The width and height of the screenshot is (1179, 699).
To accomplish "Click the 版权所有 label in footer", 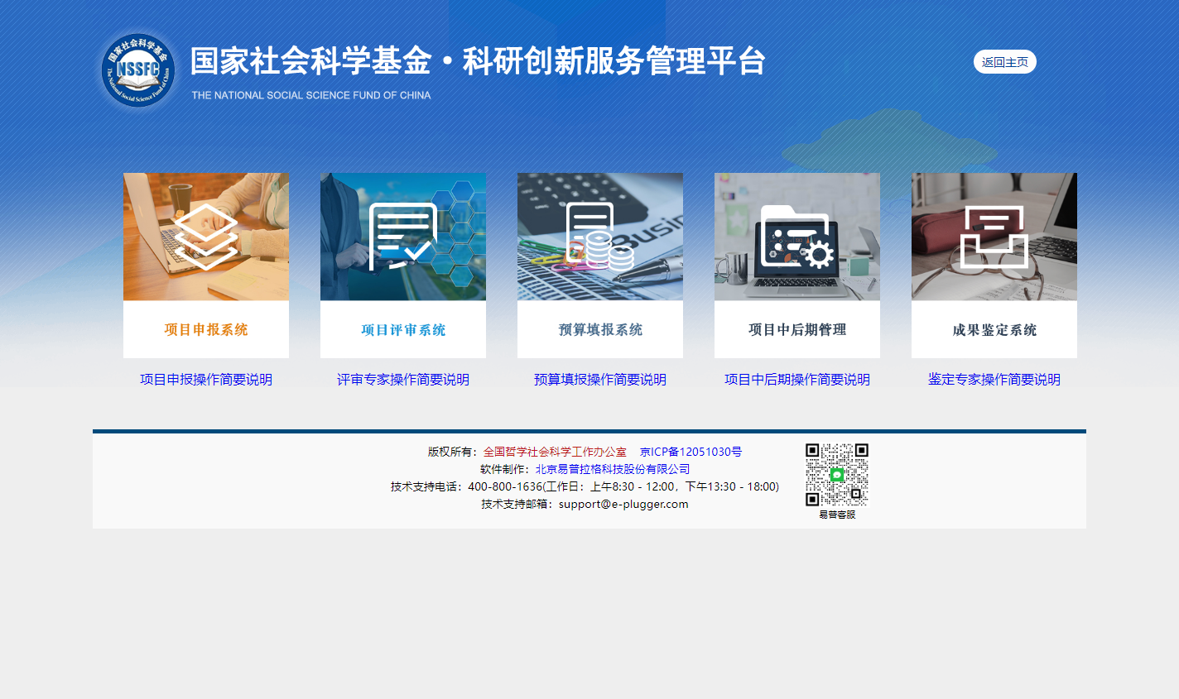I will pyautogui.click(x=452, y=452).
